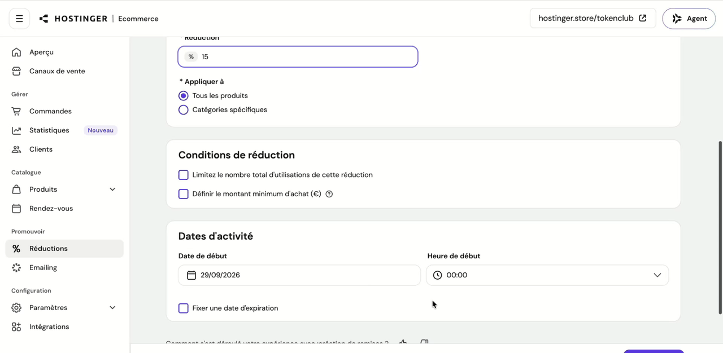This screenshot has height=353, width=723.
Task: Click the clock icon in Heure de début
Action: 437,275
